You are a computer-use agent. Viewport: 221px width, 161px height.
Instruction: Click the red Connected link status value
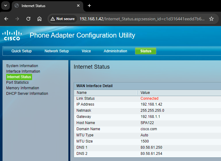[x=149, y=99]
